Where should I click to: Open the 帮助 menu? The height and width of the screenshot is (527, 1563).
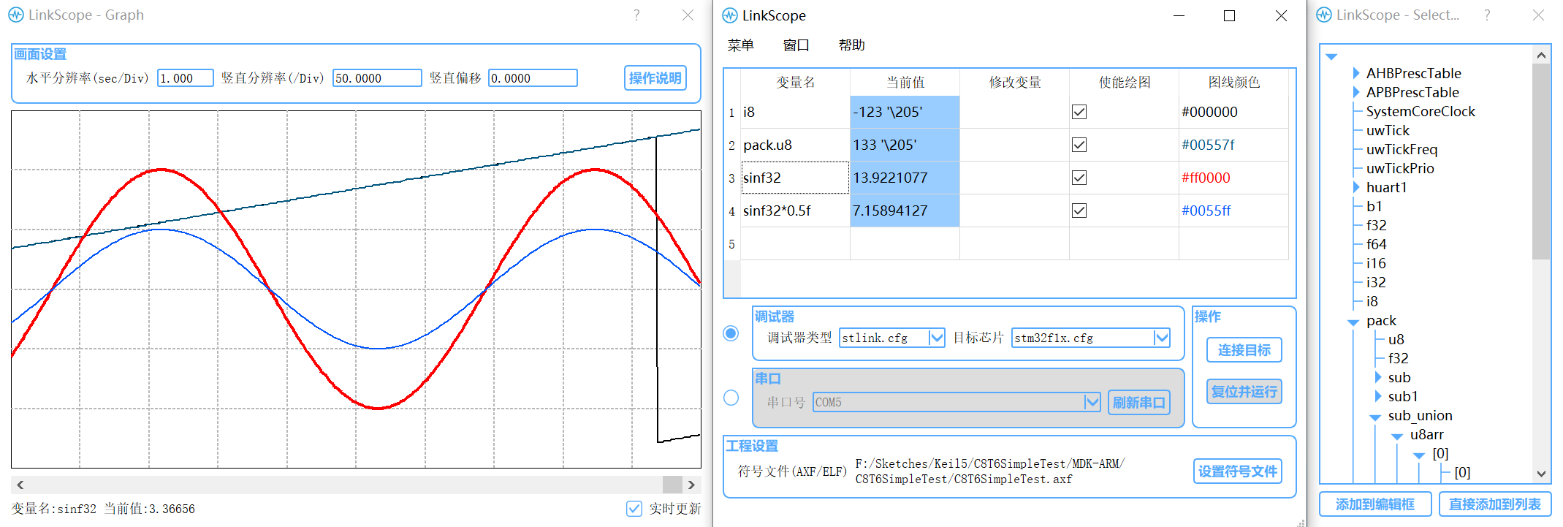852,45
